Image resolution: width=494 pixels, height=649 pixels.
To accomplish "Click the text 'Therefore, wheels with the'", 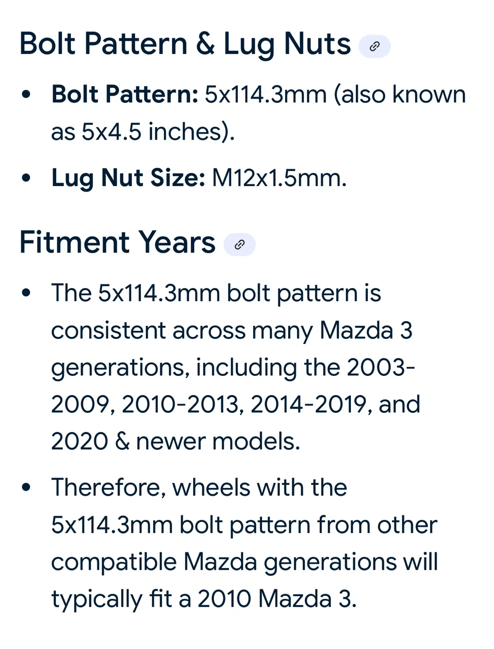I will (x=199, y=488).
